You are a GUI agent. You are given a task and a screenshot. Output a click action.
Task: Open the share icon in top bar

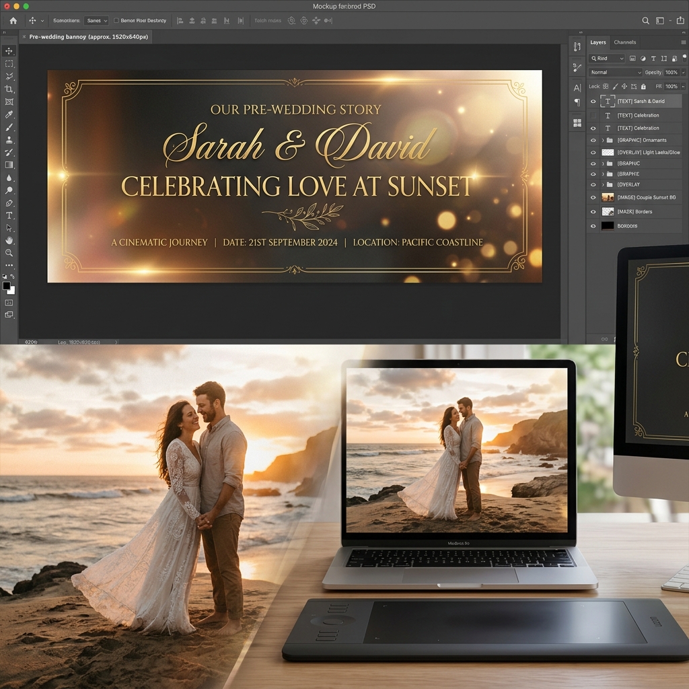point(680,20)
